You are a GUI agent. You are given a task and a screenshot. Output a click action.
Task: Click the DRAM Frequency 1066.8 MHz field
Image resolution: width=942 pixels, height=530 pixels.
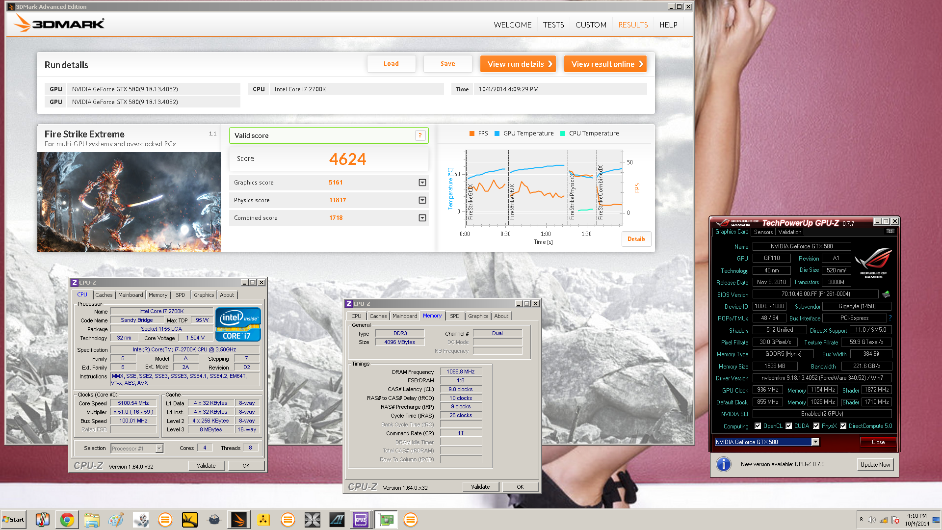[460, 371]
